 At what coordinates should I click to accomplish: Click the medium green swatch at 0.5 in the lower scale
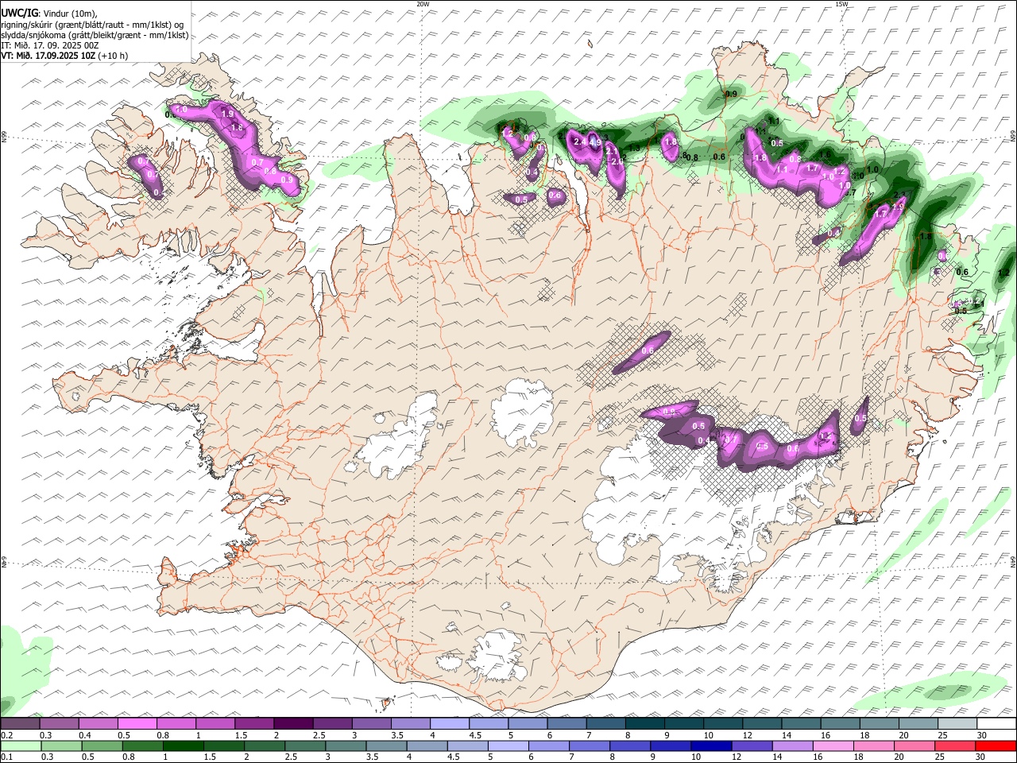(x=102, y=746)
